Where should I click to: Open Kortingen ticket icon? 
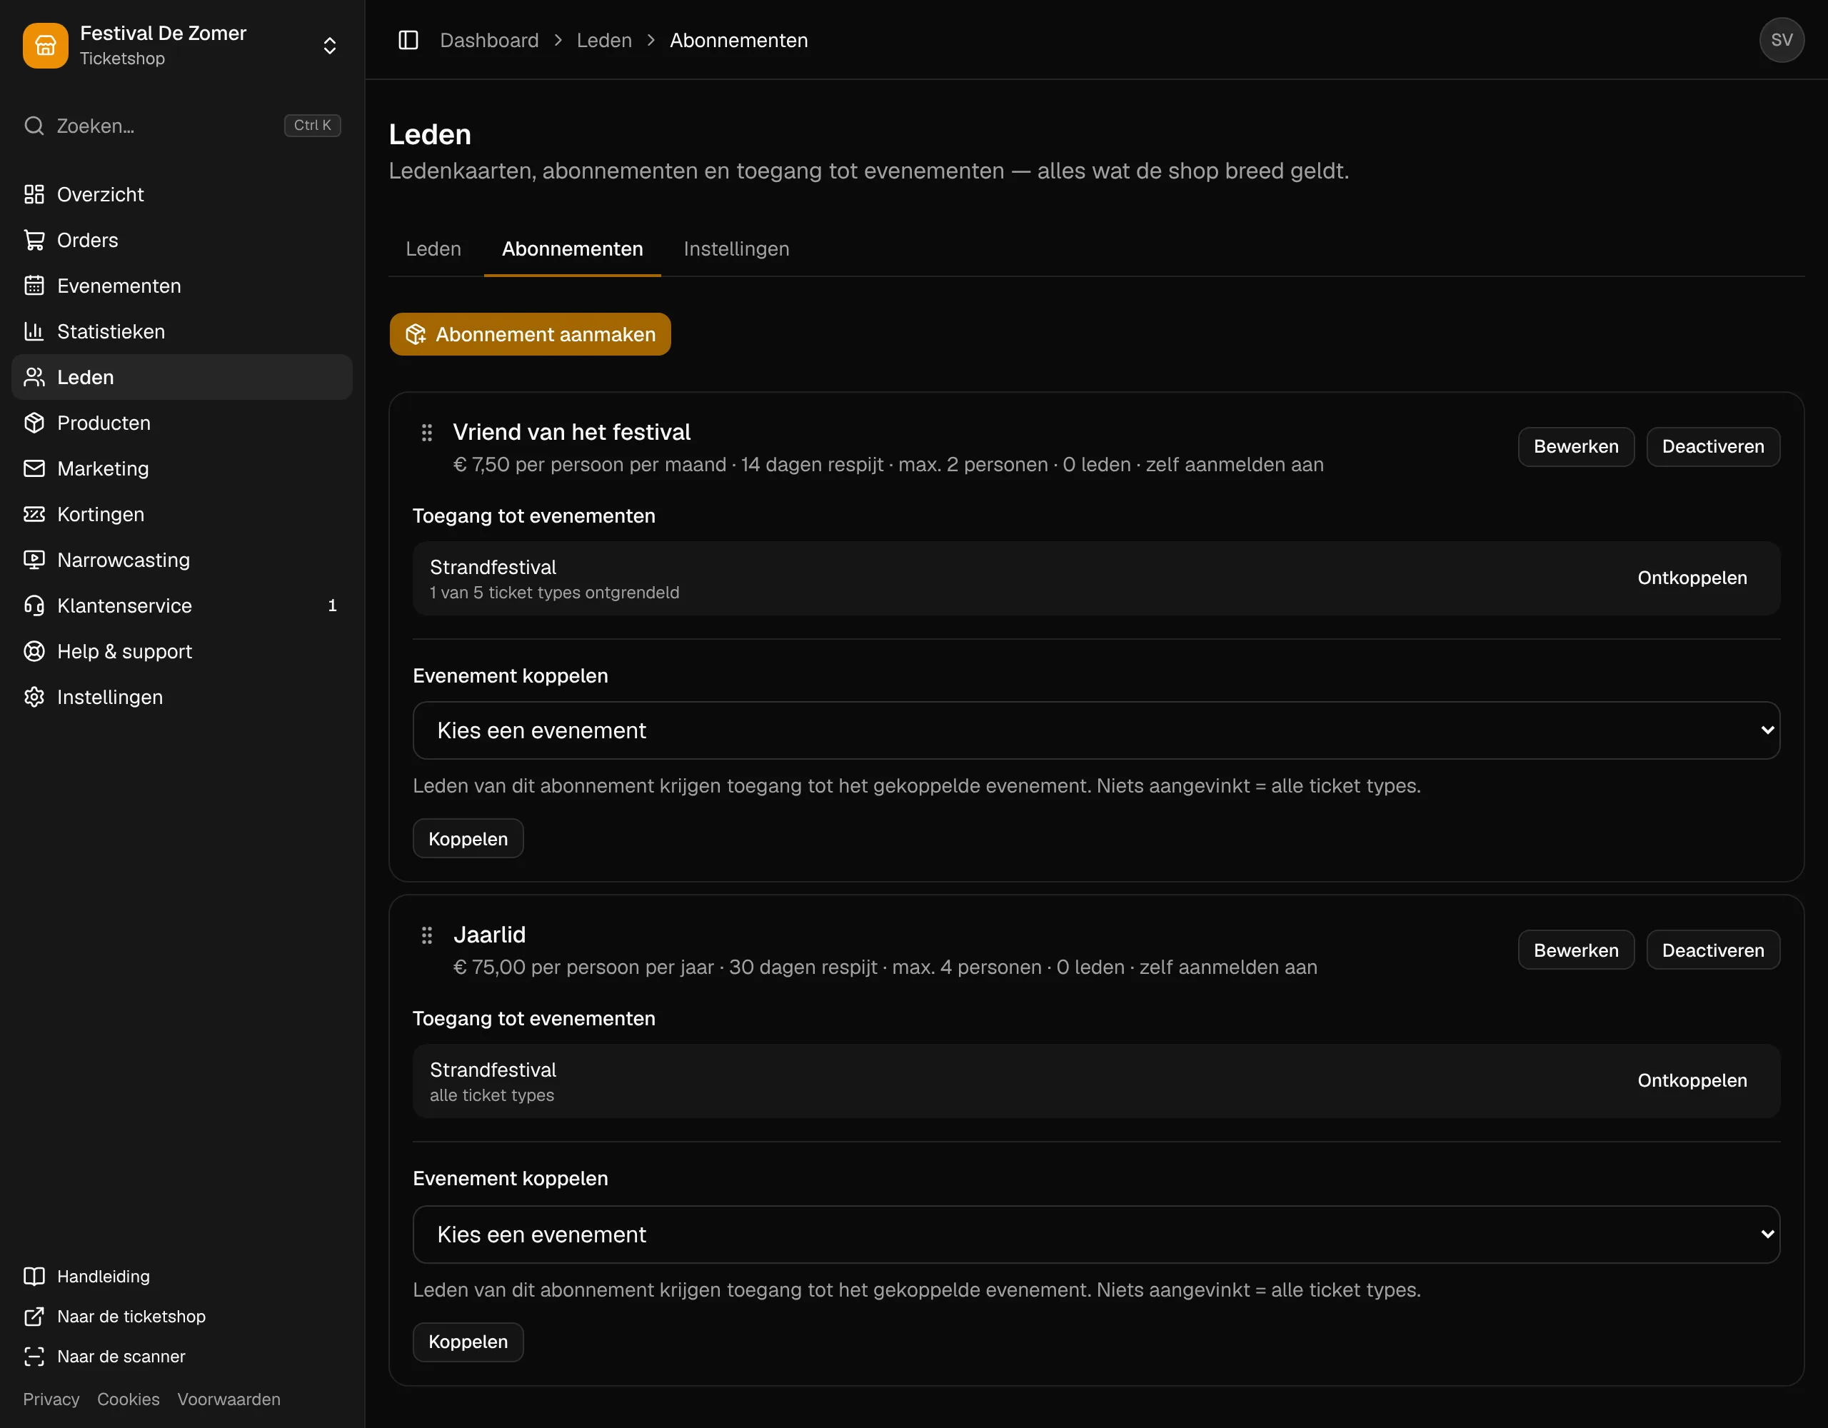[x=34, y=514]
